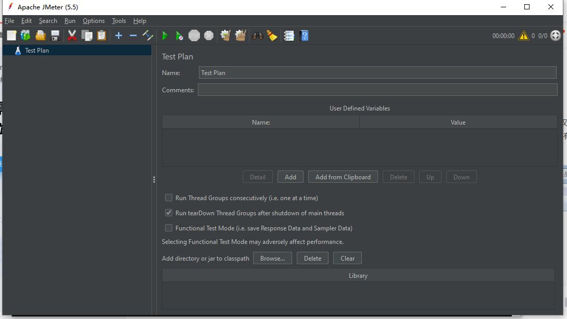Click Add from Clipboard button

(343, 177)
